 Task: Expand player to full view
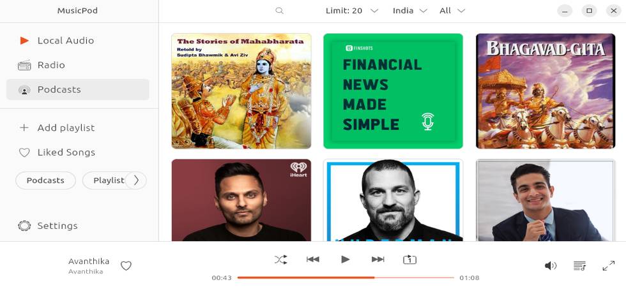(x=608, y=266)
